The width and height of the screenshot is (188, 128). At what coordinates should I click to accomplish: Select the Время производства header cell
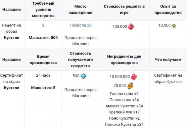pyautogui.click(x=45, y=59)
